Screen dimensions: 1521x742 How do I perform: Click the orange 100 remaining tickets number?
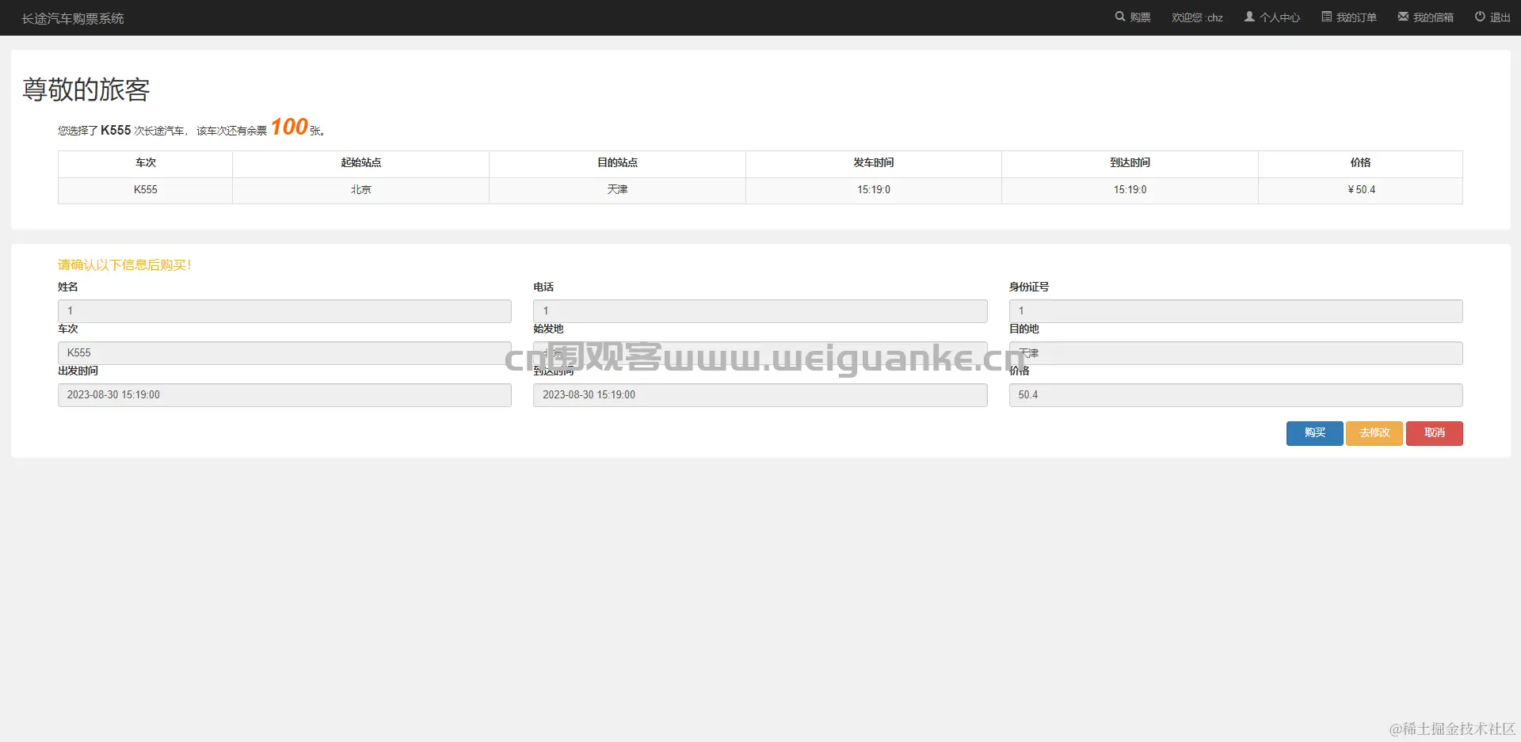point(289,127)
